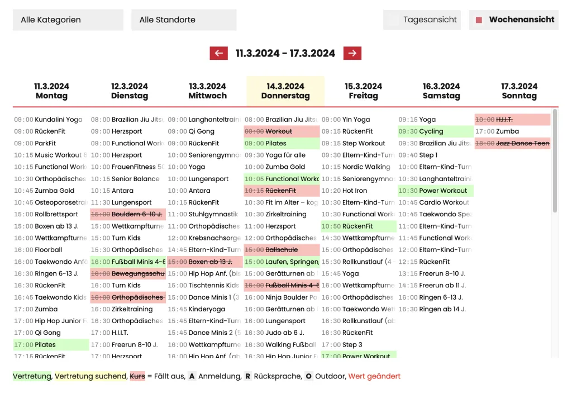Select the 11.3.2024 Montag column header

click(51, 91)
